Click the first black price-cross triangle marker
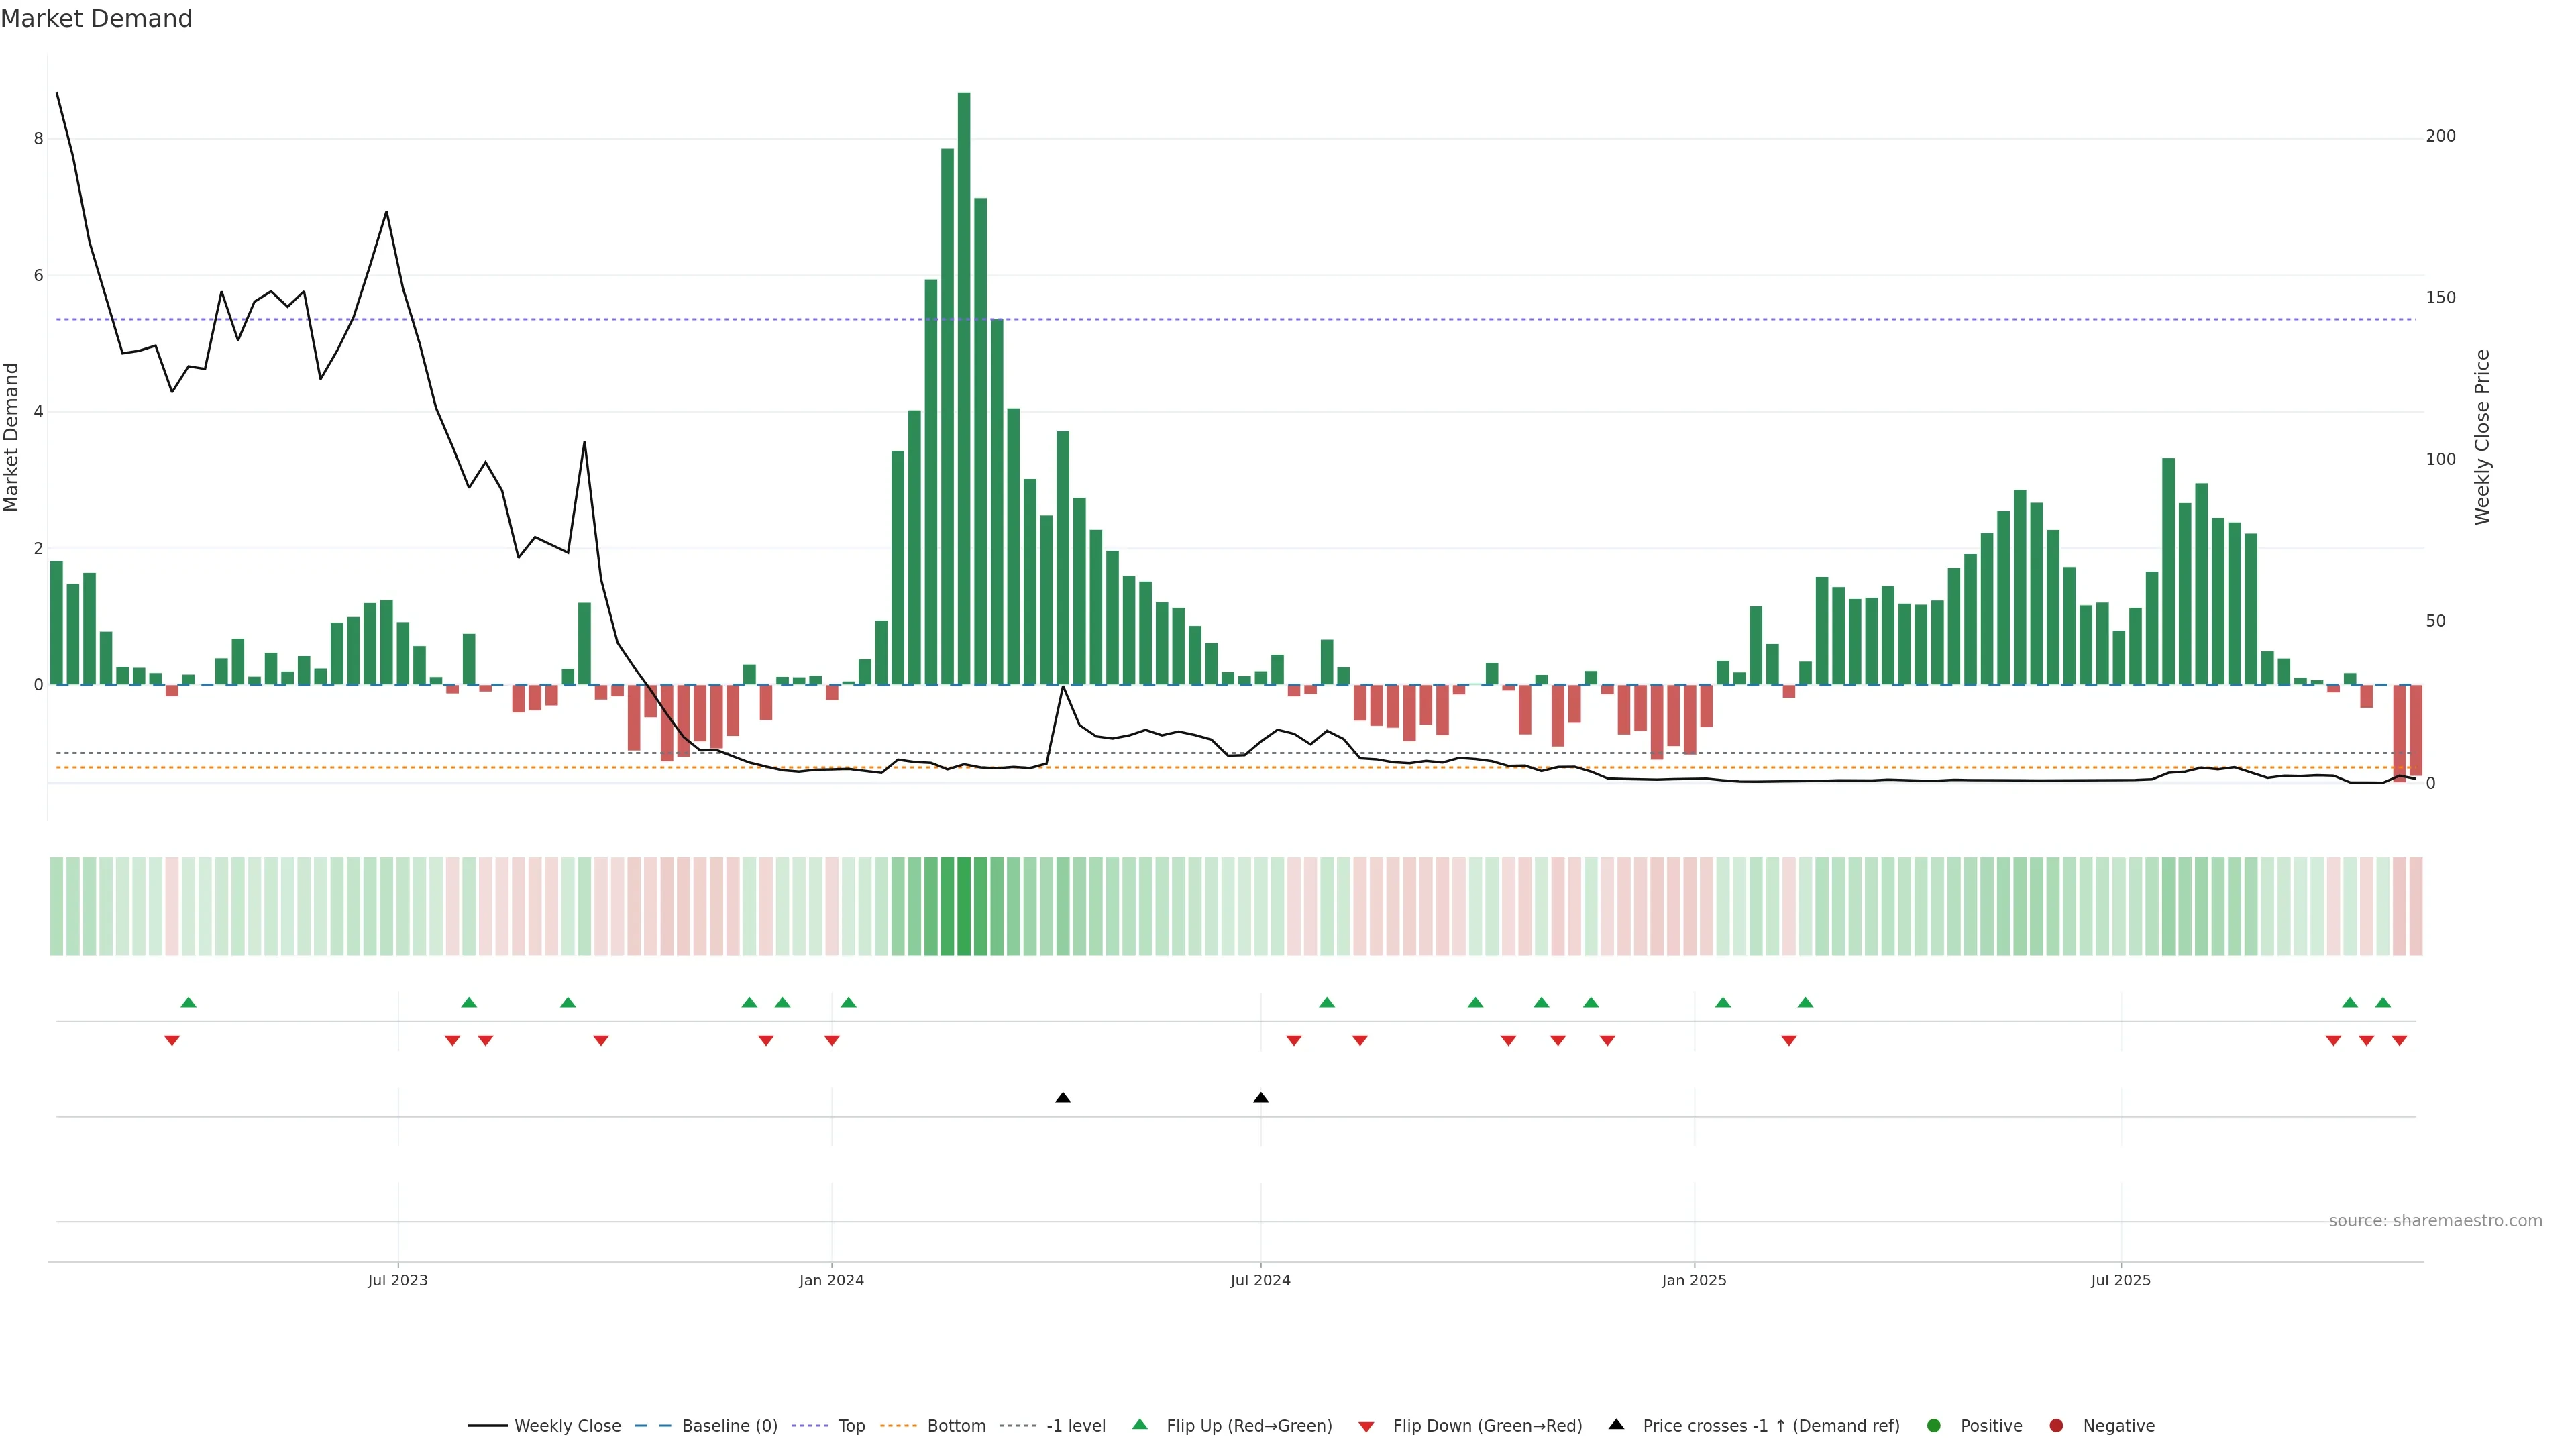The width and height of the screenshot is (2576, 1449). click(x=1063, y=1098)
